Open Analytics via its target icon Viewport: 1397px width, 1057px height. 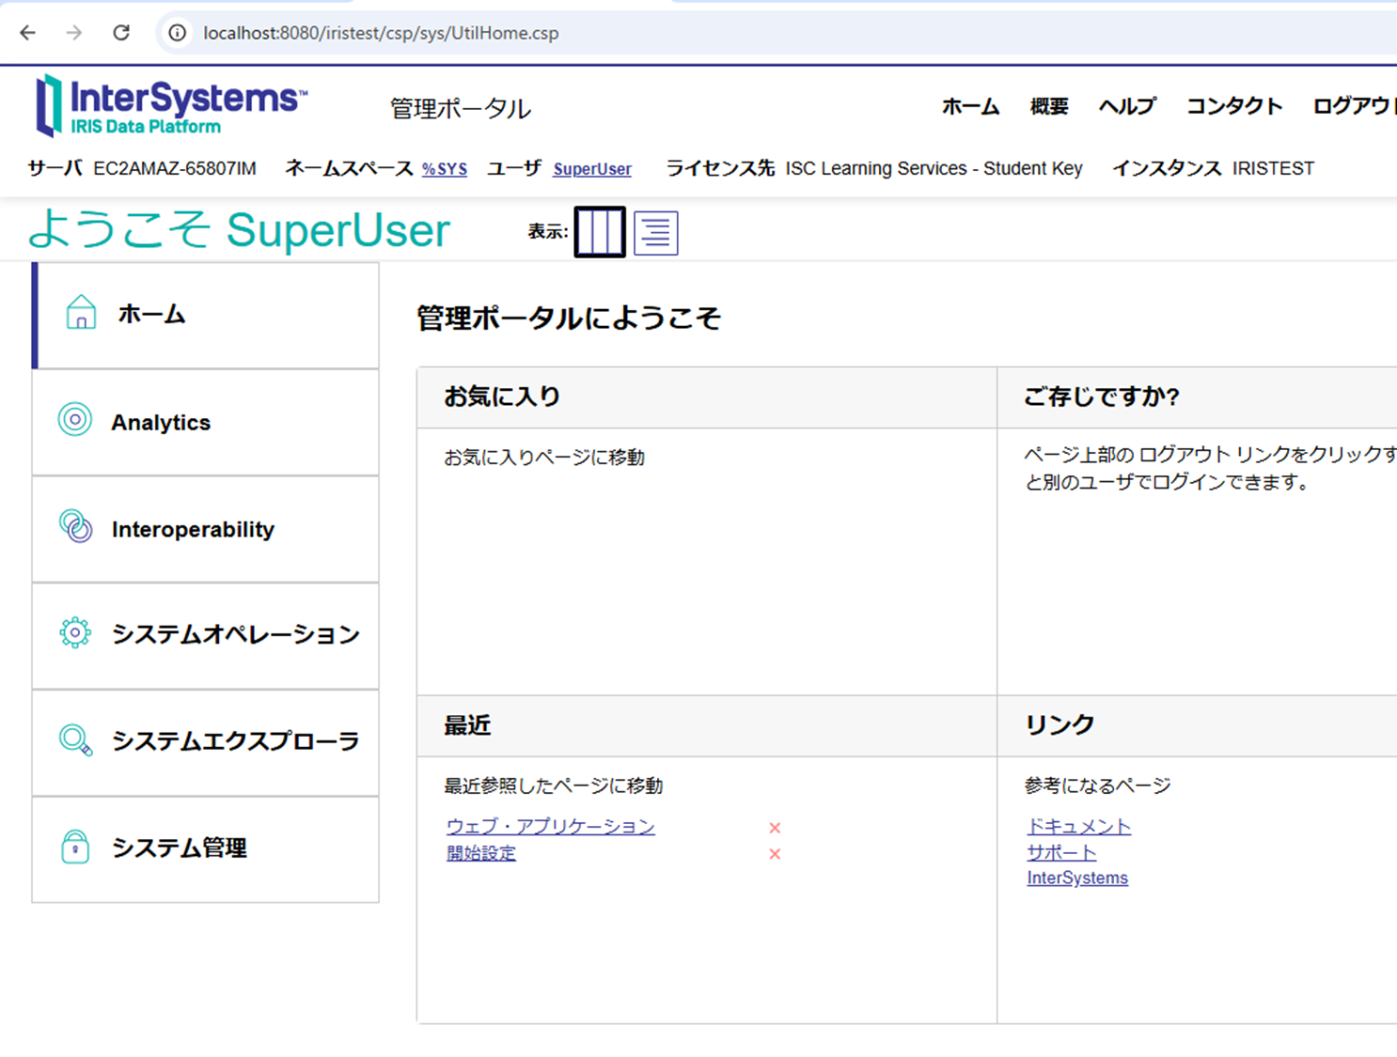pos(75,420)
